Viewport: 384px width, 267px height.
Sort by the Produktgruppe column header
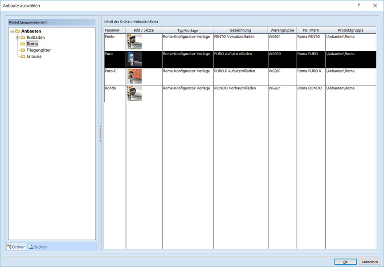point(351,30)
